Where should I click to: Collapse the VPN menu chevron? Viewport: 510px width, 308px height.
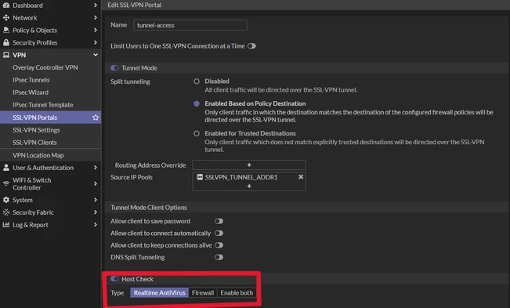[96, 55]
